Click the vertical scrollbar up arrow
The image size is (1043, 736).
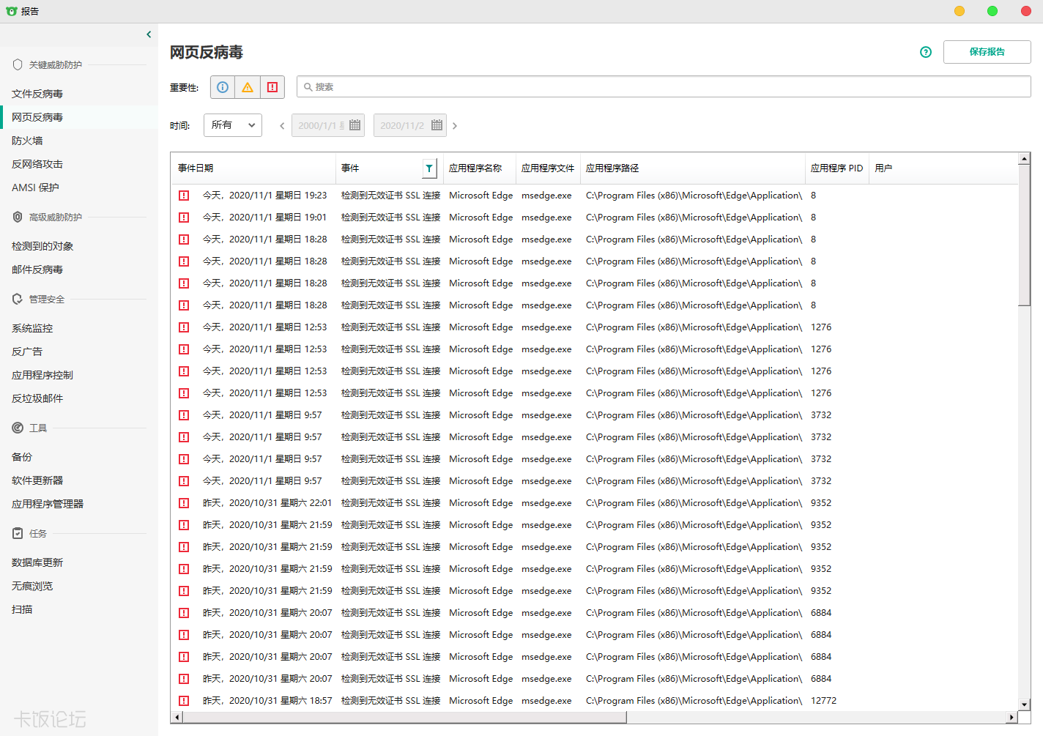point(1025,159)
